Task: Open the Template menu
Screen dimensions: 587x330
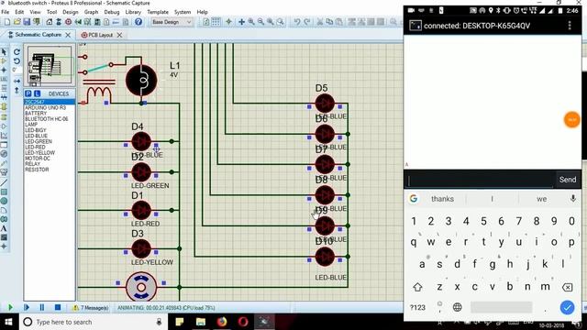Action: click(x=158, y=12)
